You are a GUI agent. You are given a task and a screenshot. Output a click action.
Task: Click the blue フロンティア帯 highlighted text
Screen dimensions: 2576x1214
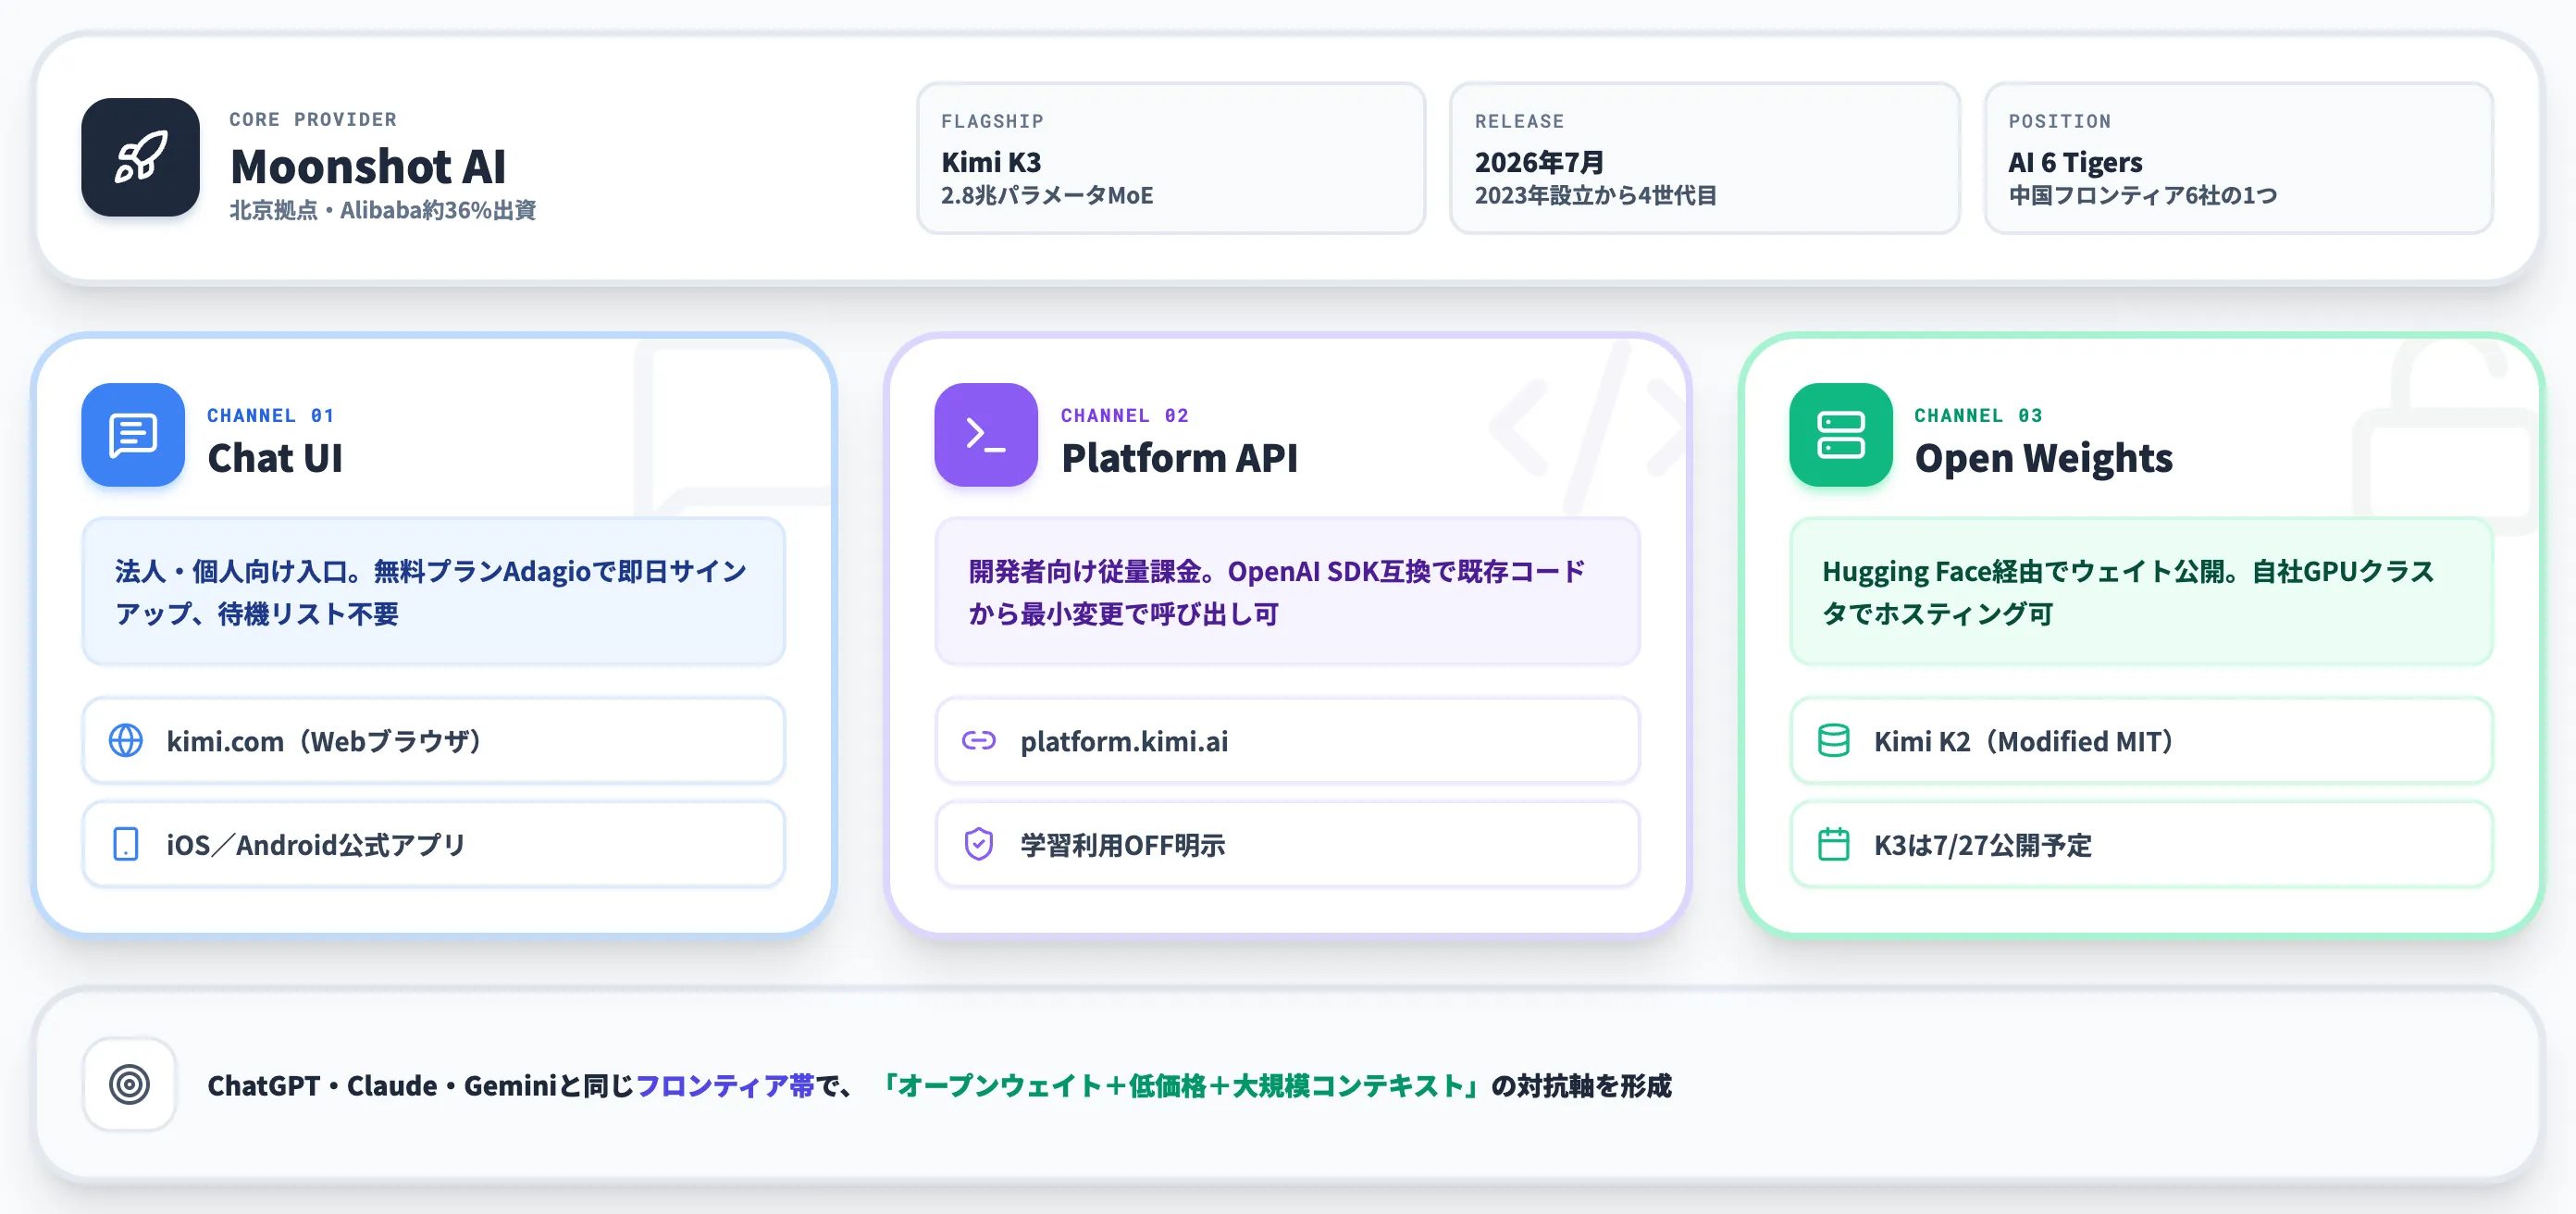[x=725, y=1086]
